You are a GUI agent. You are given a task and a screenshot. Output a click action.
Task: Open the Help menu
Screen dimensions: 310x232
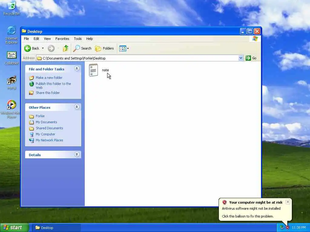[89, 39]
